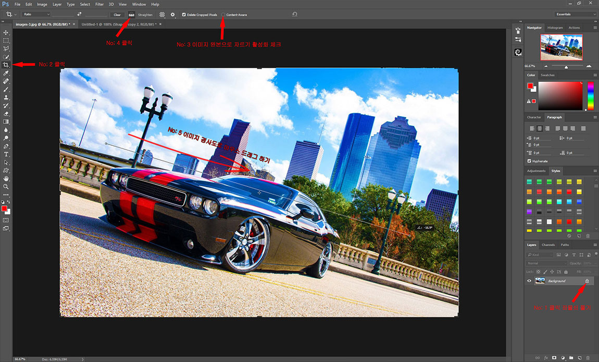This screenshot has width=599, height=362.
Task: Create a new group folder in Layers panel
Action: coord(571,358)
